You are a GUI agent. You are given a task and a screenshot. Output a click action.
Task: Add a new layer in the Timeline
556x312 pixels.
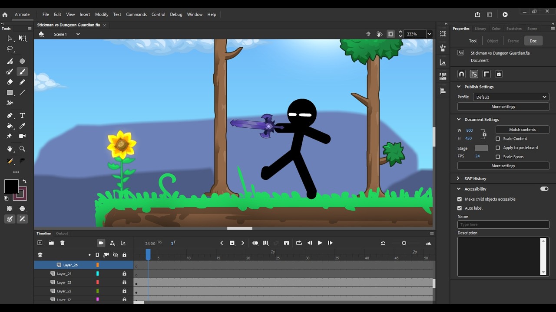(40, 243)
